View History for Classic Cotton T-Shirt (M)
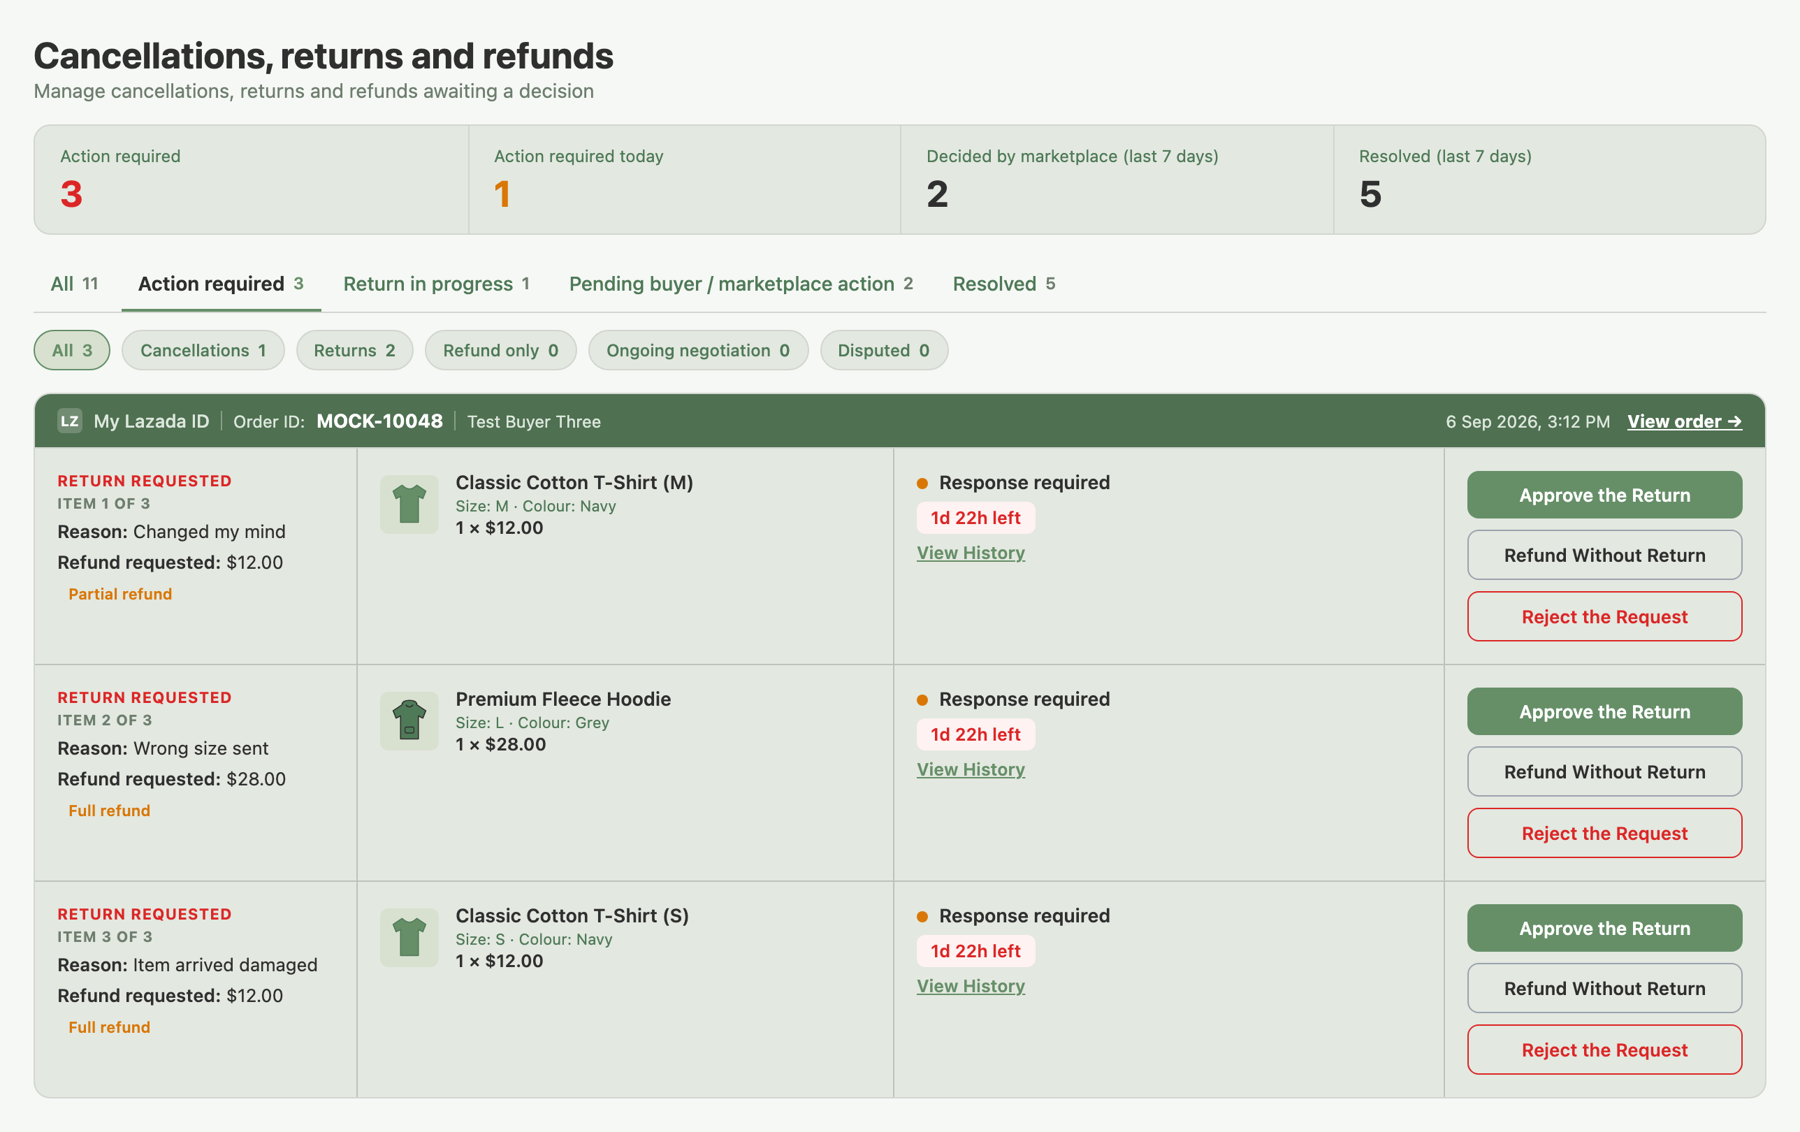The image size is (1800, 1132). coord(971,553)
